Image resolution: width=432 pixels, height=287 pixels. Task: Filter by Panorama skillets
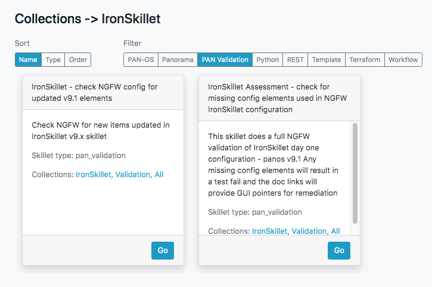click(178, 60)
